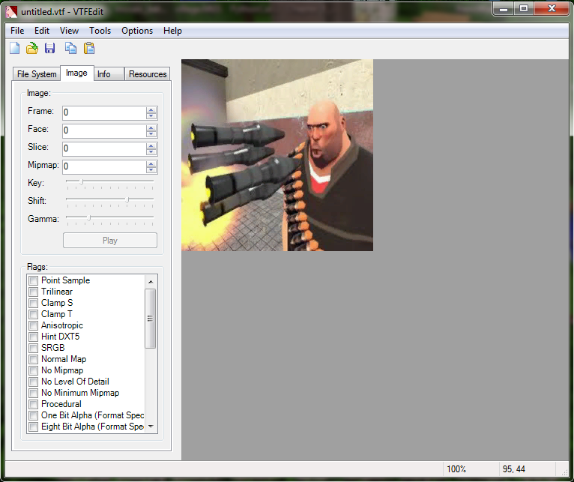The image size is (574, 482).
Task: Click the Shift slider handle
Action: tap(127, 199)
